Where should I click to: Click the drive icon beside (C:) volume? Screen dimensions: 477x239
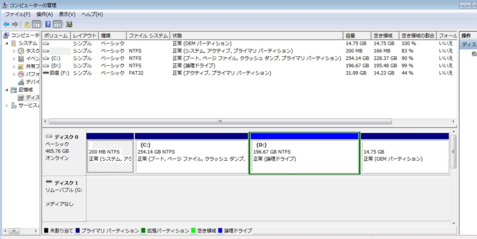point(46,58)
